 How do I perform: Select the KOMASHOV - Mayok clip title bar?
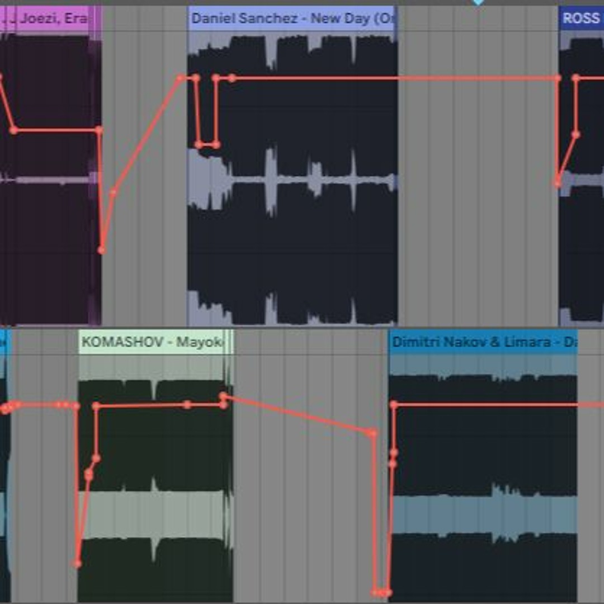(156, 342)
